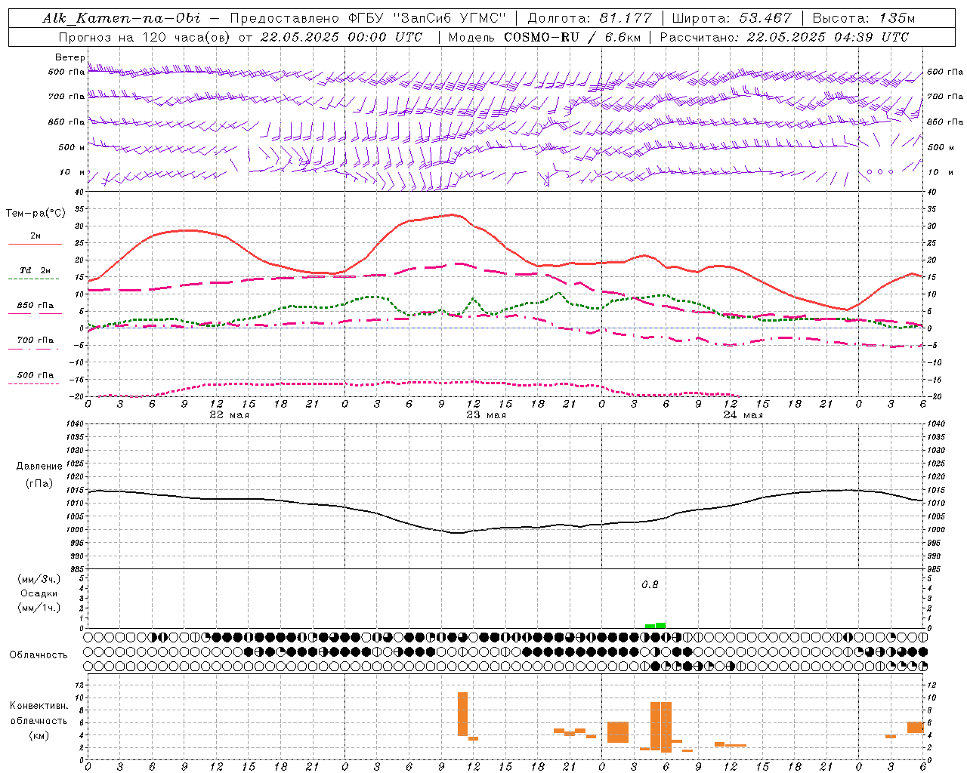Viewport: 967px width, 773px height.
Task: Click the station title Alk_Kamen-na-Obi
Action: (x=122, y=18)
